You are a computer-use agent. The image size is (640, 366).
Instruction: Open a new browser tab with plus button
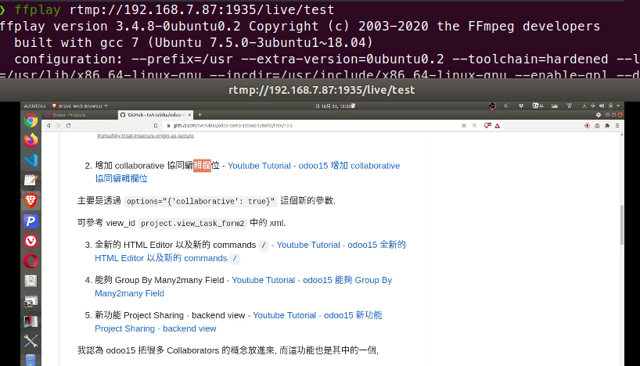[200, 115]
